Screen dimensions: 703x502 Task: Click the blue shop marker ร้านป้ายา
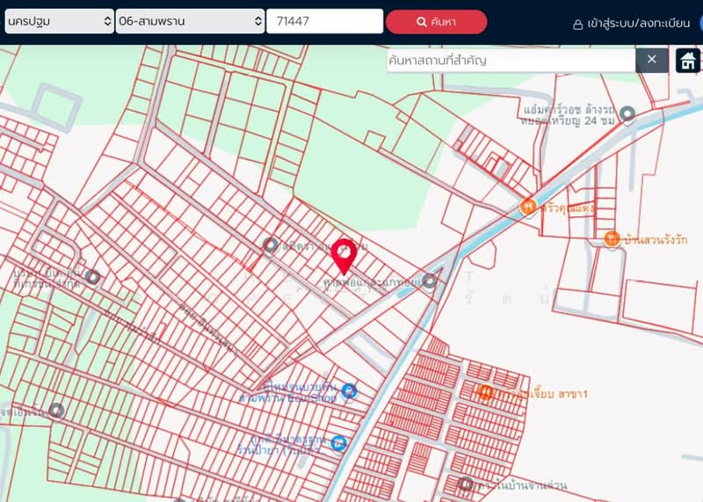point(338,443)
